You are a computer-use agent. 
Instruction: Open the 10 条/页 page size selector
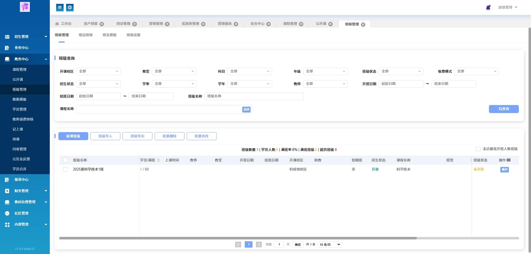[330, 245]
